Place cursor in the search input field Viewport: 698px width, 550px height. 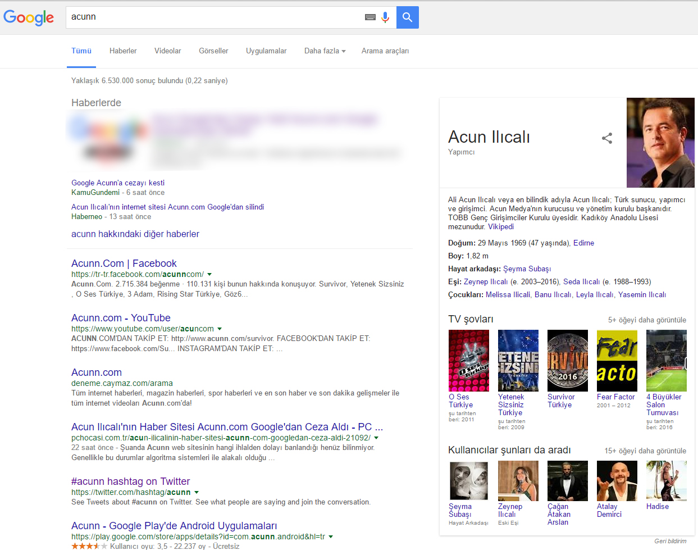(x=197, y=17)
